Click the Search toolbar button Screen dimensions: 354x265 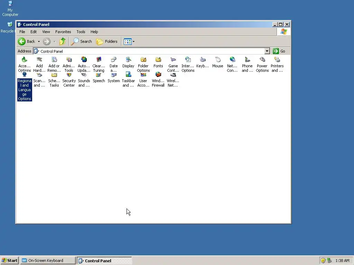pyautogui.click(x=82, y=41)
